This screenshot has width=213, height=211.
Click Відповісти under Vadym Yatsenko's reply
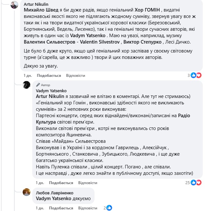[x=87, y=183]
